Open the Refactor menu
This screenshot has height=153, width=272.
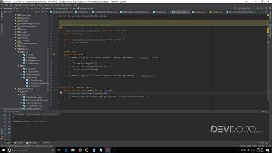40,5
